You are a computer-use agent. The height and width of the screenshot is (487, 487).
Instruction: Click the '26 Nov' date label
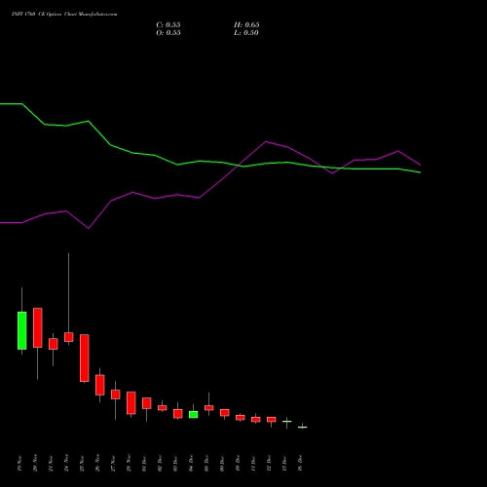(x=97, y=463)
